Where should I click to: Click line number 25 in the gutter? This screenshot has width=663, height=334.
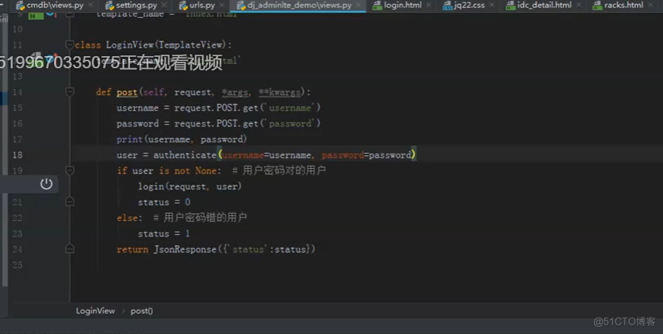click(17, 265)
